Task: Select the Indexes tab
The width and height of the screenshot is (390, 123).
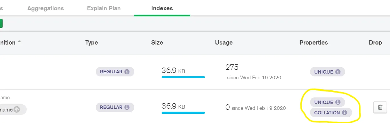Action: tap(162, 8)
